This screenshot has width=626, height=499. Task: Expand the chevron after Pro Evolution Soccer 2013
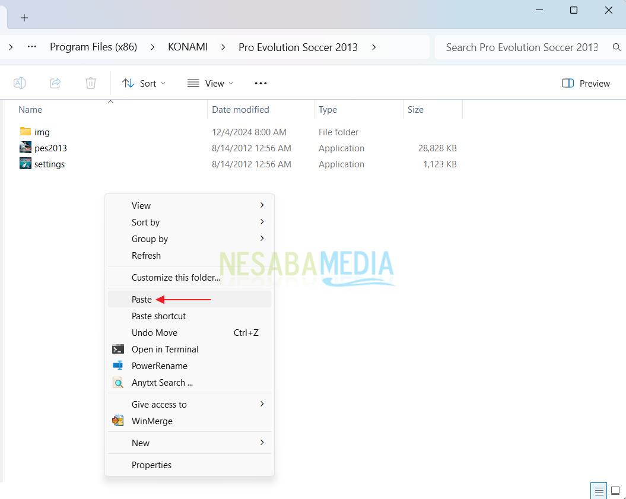tap(374, 47)
